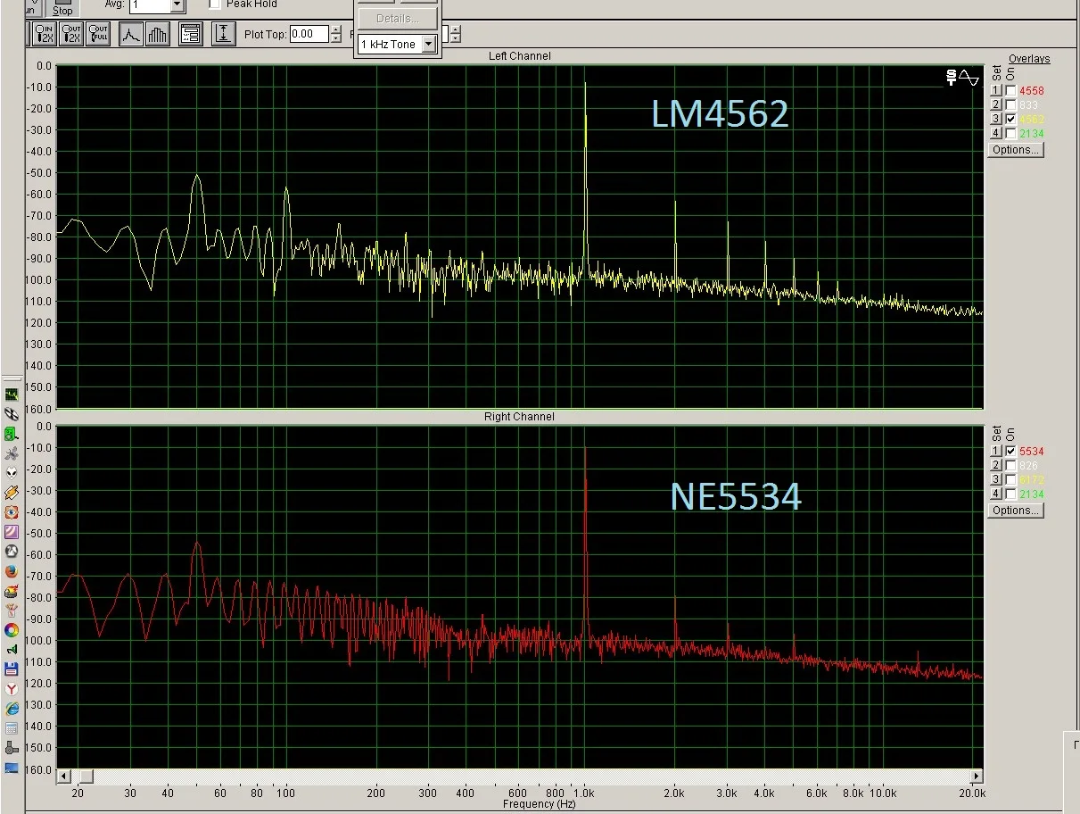Launch the black-and-white pinwheel icon in sidebar

pyautogui.click(x=12, y=414)
